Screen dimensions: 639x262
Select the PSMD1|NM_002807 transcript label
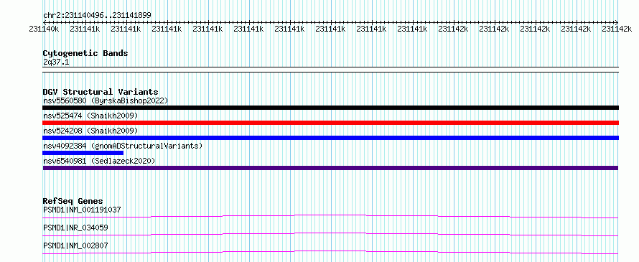[x=75, y=245]
